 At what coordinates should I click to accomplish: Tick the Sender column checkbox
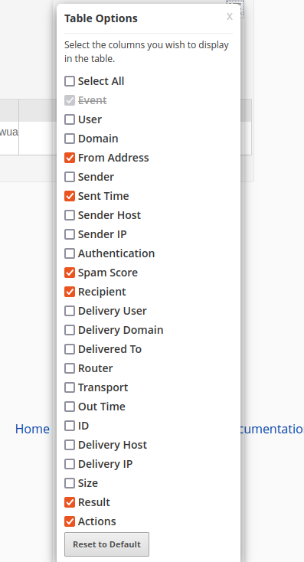pyautogui.click(x=70, y=177)
